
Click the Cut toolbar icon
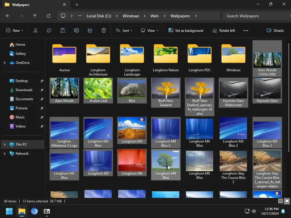point(35,31)
